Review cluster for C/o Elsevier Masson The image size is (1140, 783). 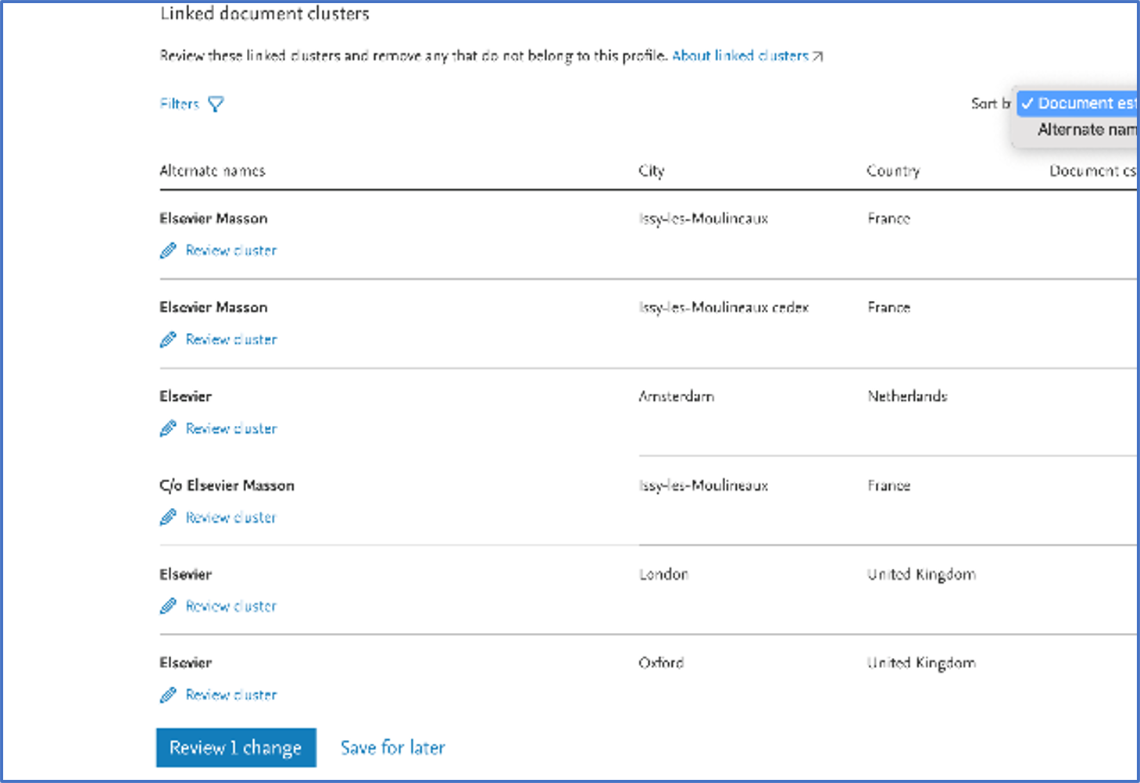[231, 517]
